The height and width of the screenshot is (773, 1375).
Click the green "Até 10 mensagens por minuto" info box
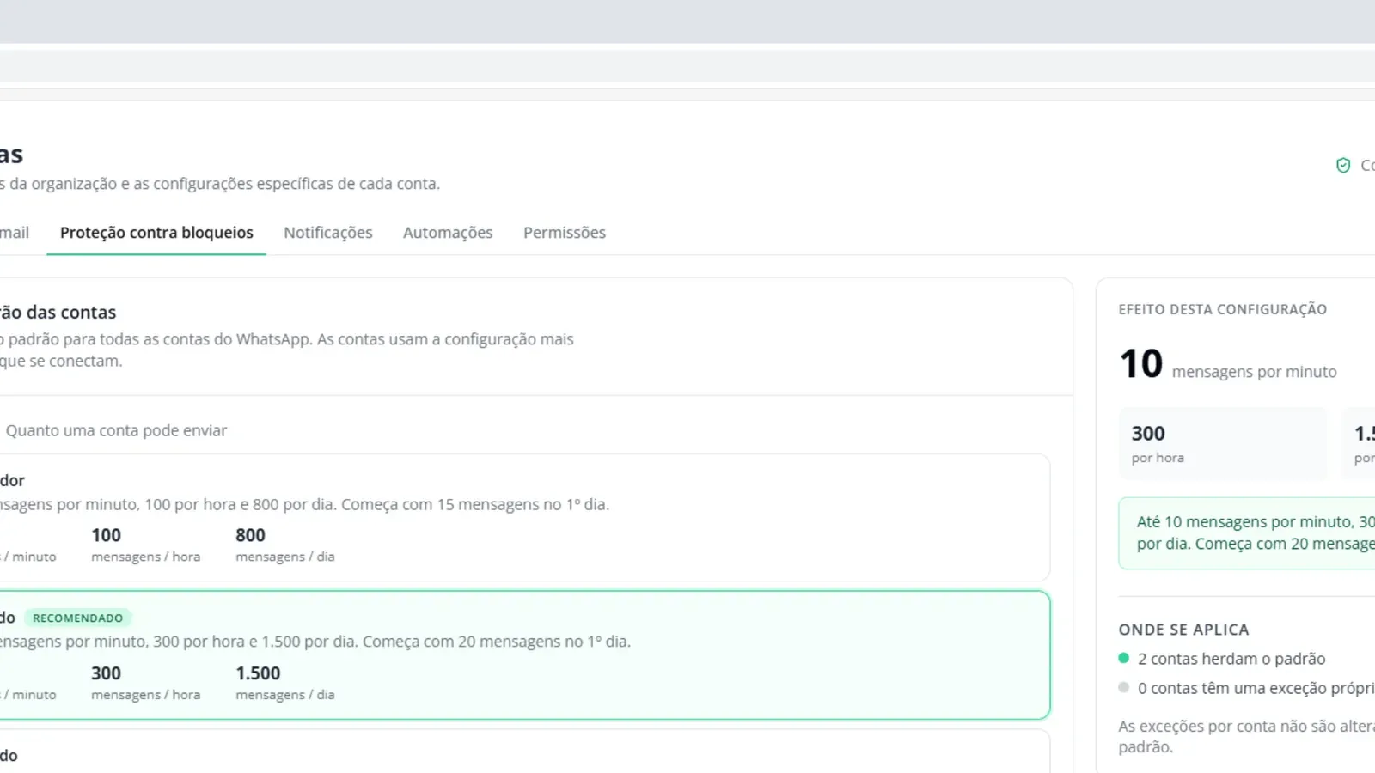pyautogui.click(x=1247, y=533)
